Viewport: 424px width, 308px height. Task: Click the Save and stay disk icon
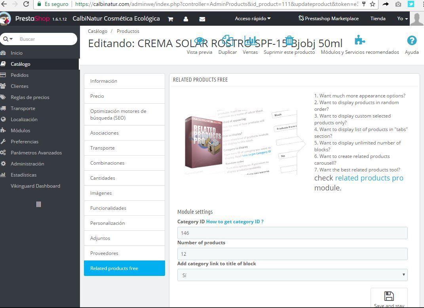pos(389,296)
